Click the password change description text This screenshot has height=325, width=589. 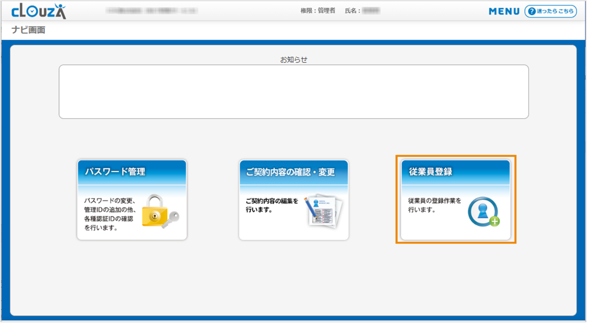click(x=109, y=214)
